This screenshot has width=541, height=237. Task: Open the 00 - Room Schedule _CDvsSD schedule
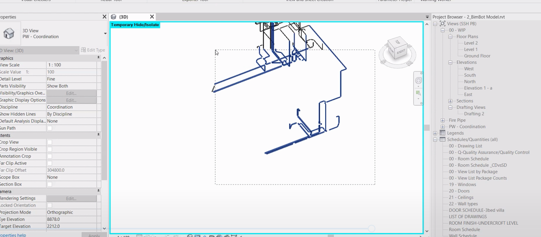(478, 165)
